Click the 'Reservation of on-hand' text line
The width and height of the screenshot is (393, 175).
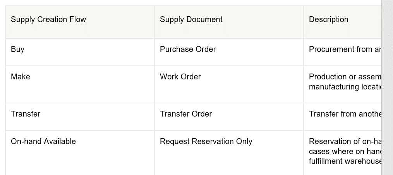(x=345, y=142)
